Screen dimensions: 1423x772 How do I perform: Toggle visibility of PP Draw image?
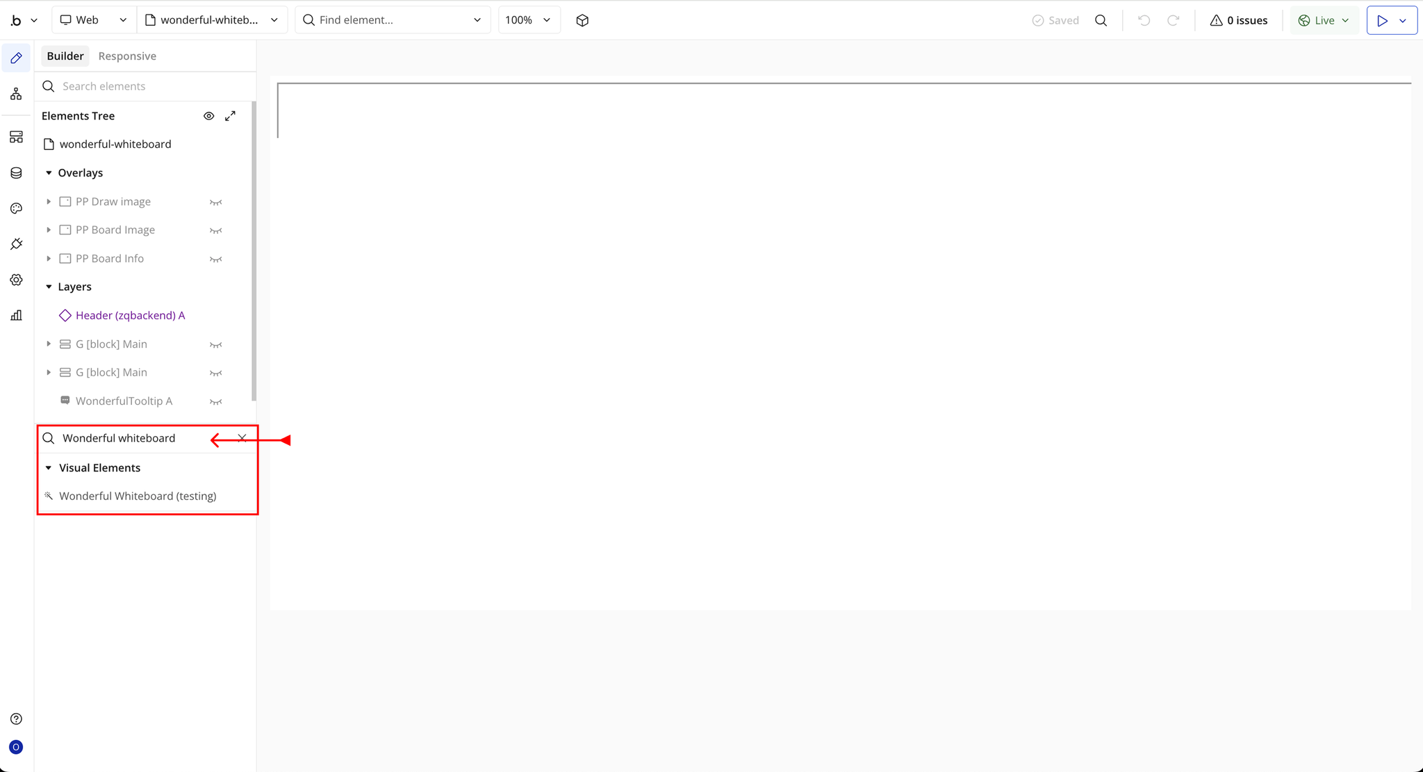[215, 202]
